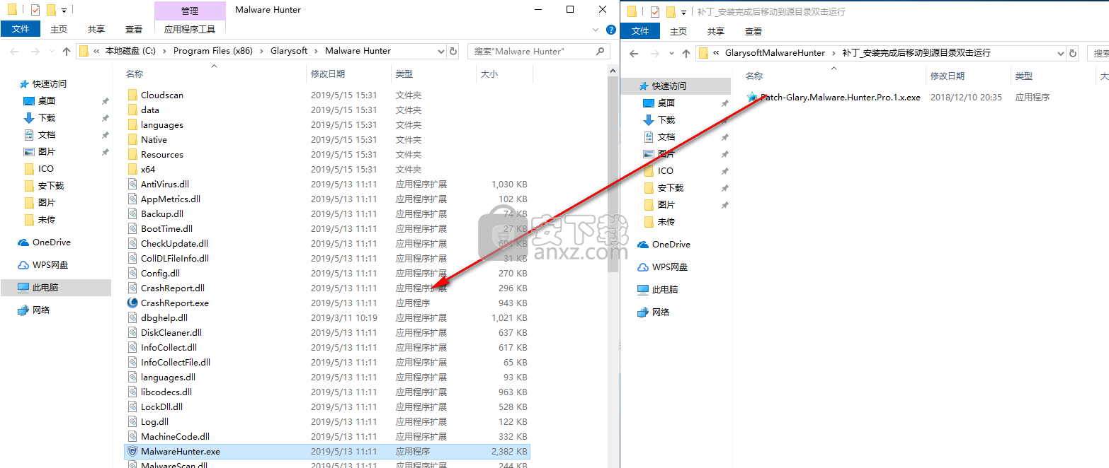The height and width of the screenshot is (468, 1109).
Task: Select the Config.dll file
Action: coord(160,273)
